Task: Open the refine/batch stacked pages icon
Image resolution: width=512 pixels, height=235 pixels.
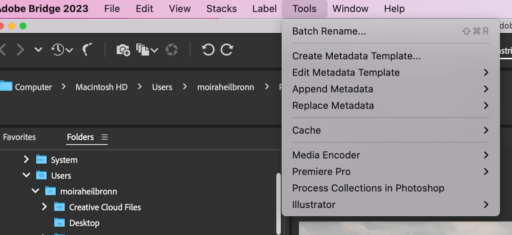Action: [x=147, y=50]
